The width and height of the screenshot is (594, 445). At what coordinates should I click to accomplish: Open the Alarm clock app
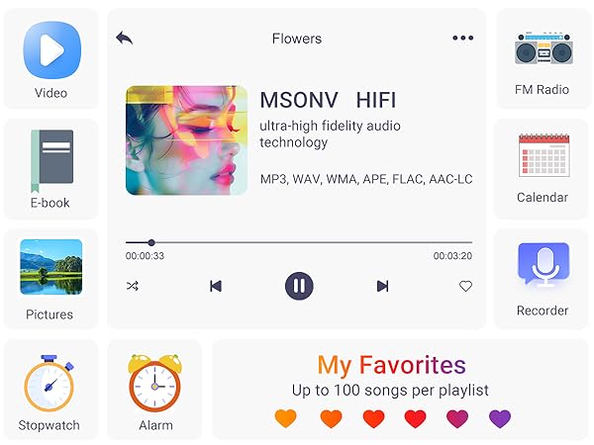(x=155, y=383)
